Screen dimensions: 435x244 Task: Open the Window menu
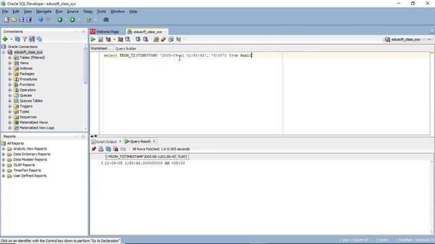[x=118, y=12]
